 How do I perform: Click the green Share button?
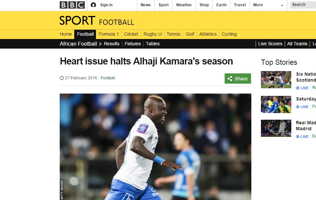238,78
